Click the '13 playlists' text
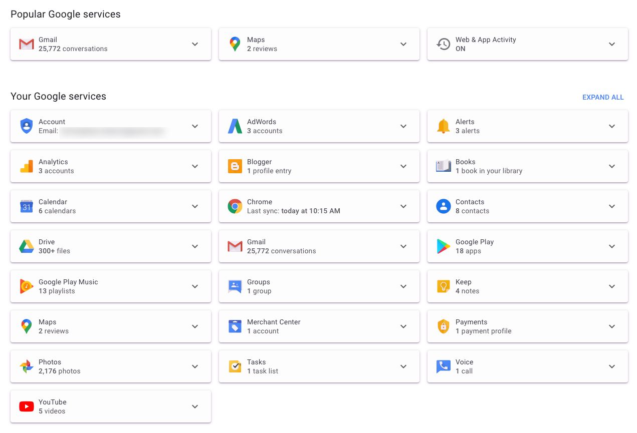Image resolution: width=637 pixels, height=433 pixels. click(57, 291)
